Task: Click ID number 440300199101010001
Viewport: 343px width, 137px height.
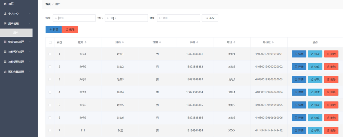Action: tap(269, 54)
